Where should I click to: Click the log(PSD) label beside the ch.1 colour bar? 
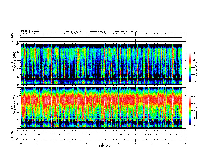[x=196, y=69]
